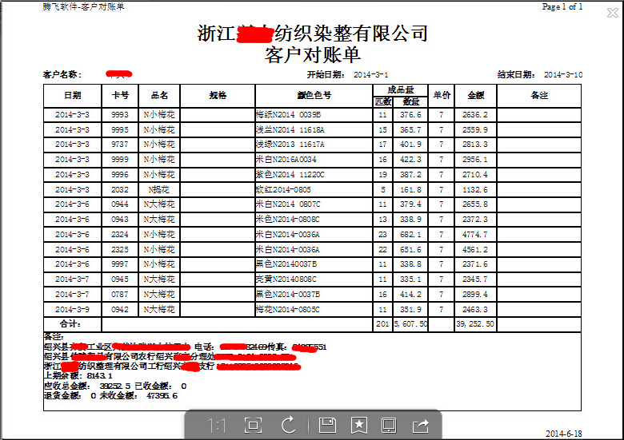Viewport: 624px width, 440px height.
Task: Click the 日期 column header
Action: [x=73, y=95]
